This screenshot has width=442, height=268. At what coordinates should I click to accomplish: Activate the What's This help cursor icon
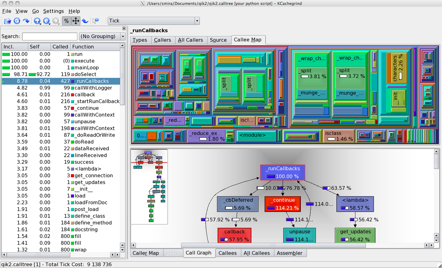click(x=96, y=21)
